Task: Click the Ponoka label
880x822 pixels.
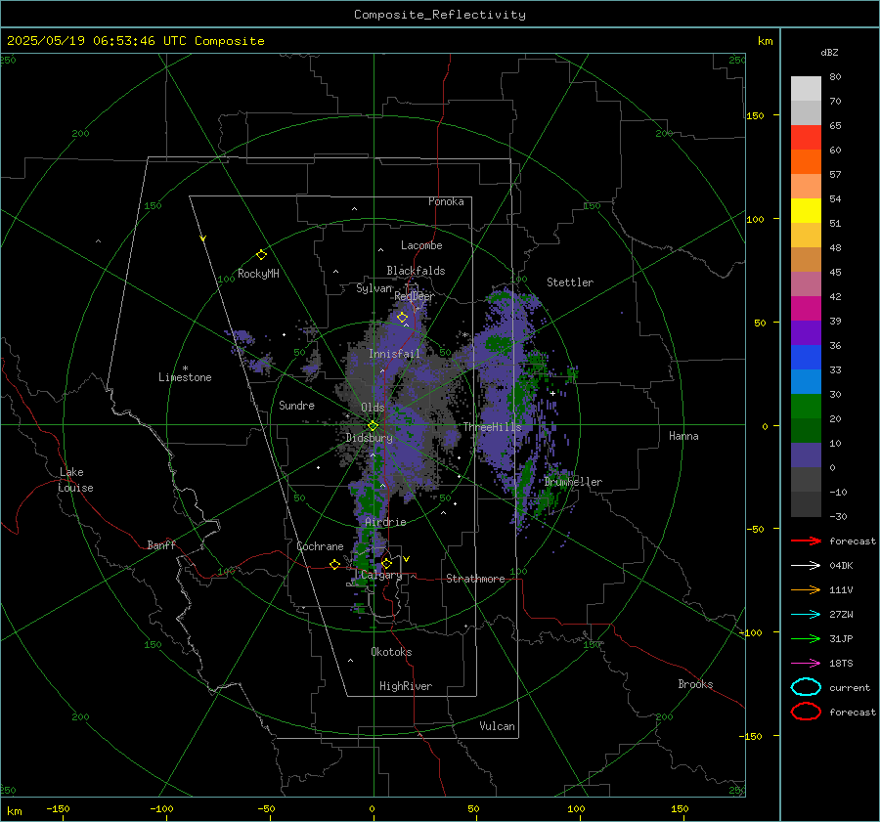Action: 446,201
